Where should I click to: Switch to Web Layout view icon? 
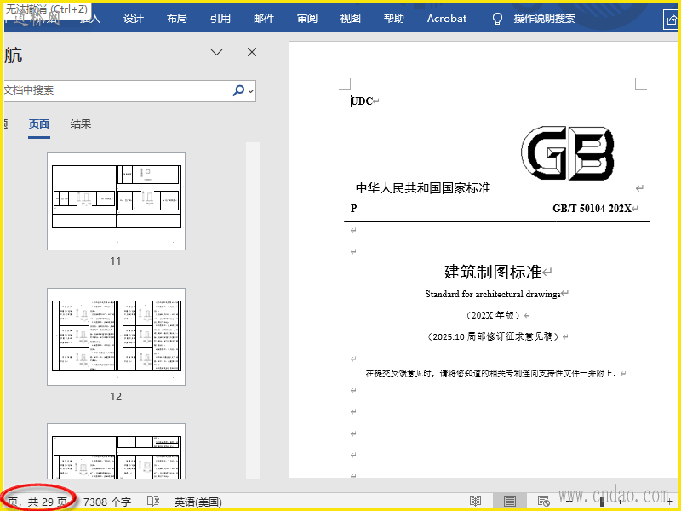[x=543, y=502]
